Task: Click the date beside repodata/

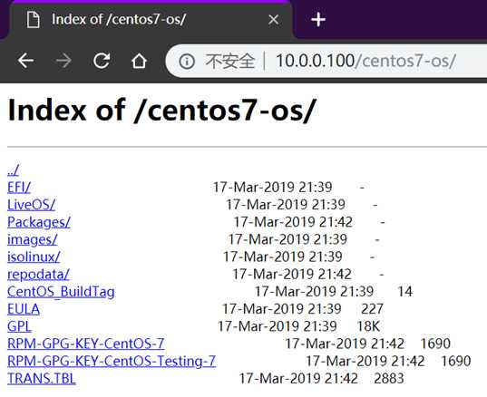Action: 292,274
